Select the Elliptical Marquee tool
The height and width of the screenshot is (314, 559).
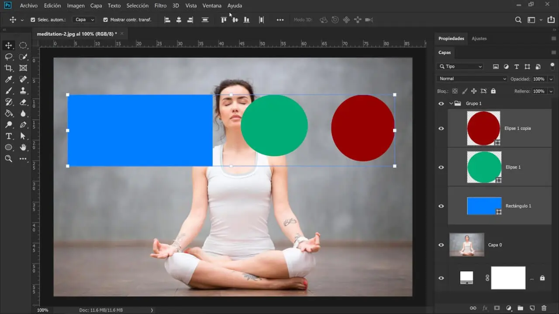pos(23,45)
